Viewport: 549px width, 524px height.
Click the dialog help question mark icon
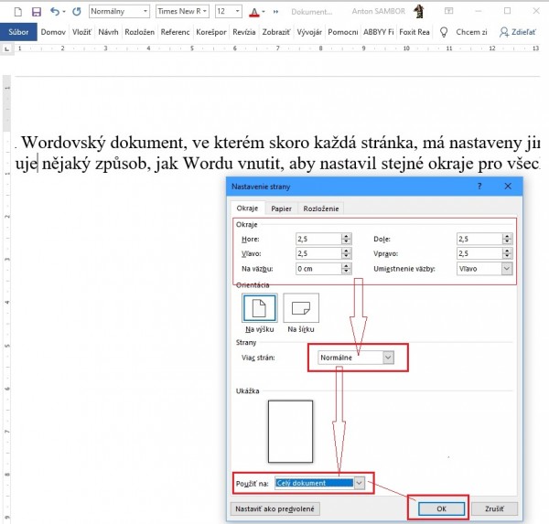[479, 186]
